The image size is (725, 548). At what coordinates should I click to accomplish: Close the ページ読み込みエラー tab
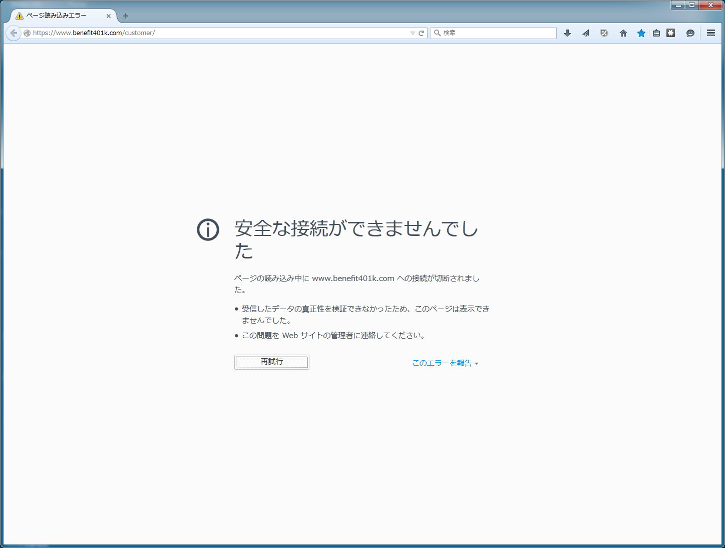[x=109, y=16]
